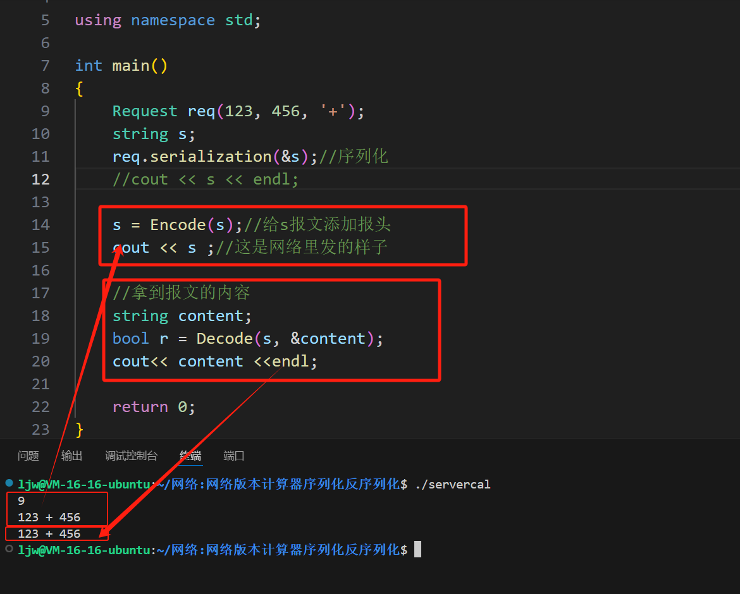Click line number 12 in the gutter
The height and width of the screenshot is (594, 740).
[40, 179]
